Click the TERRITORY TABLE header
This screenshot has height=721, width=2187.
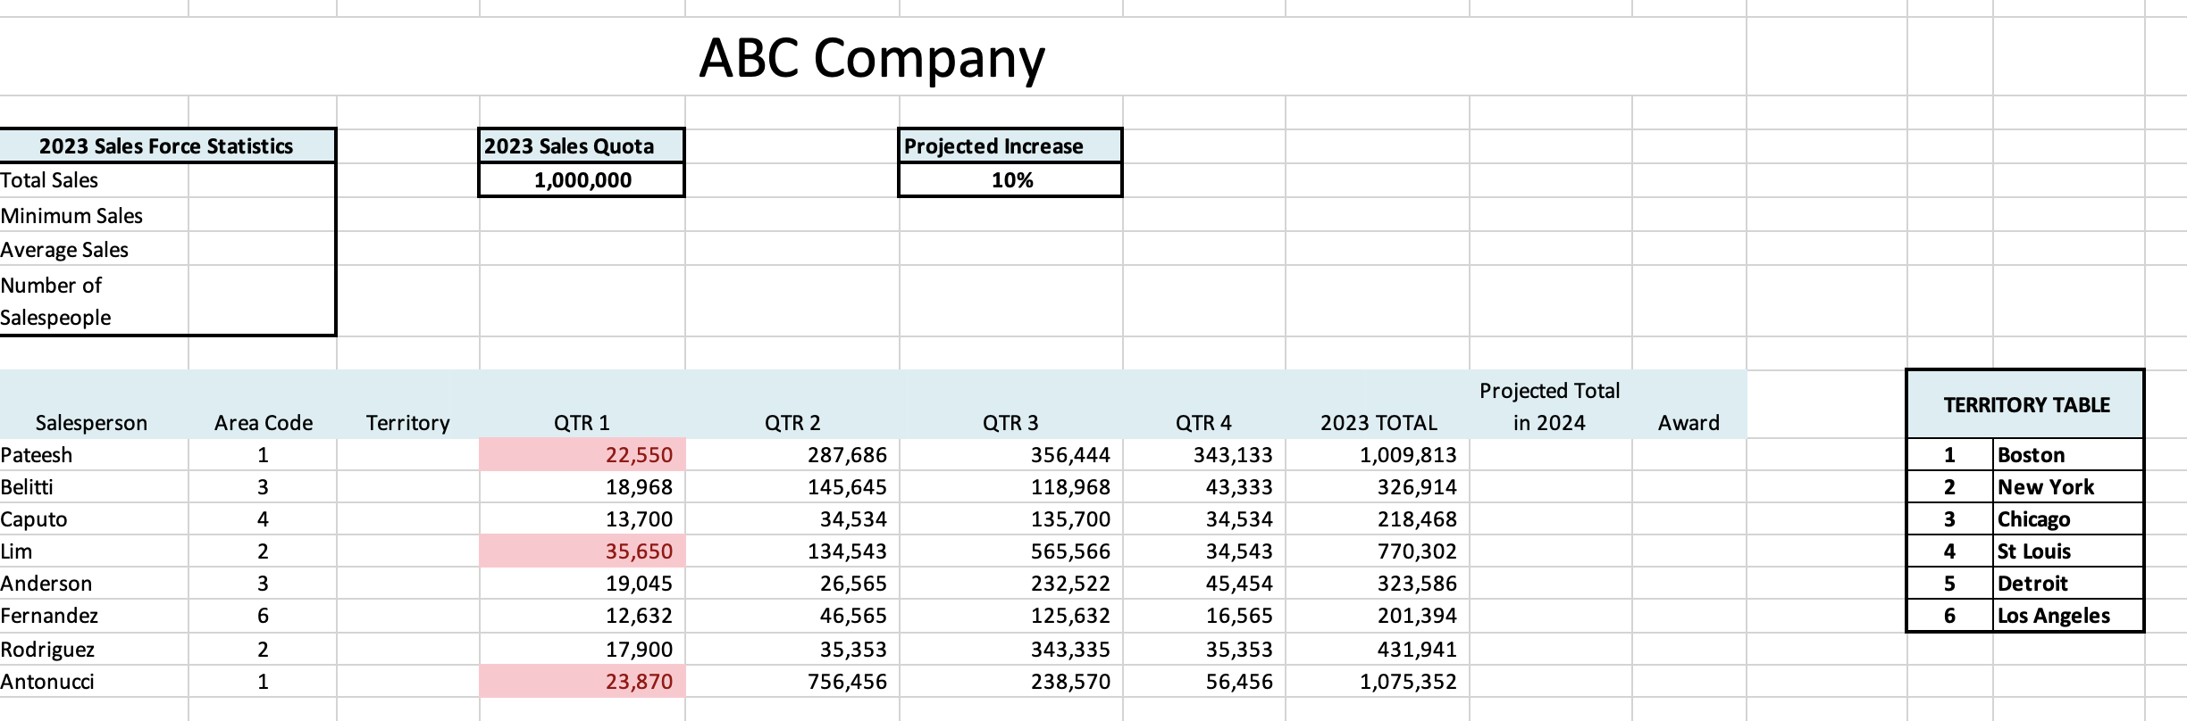2025,404
